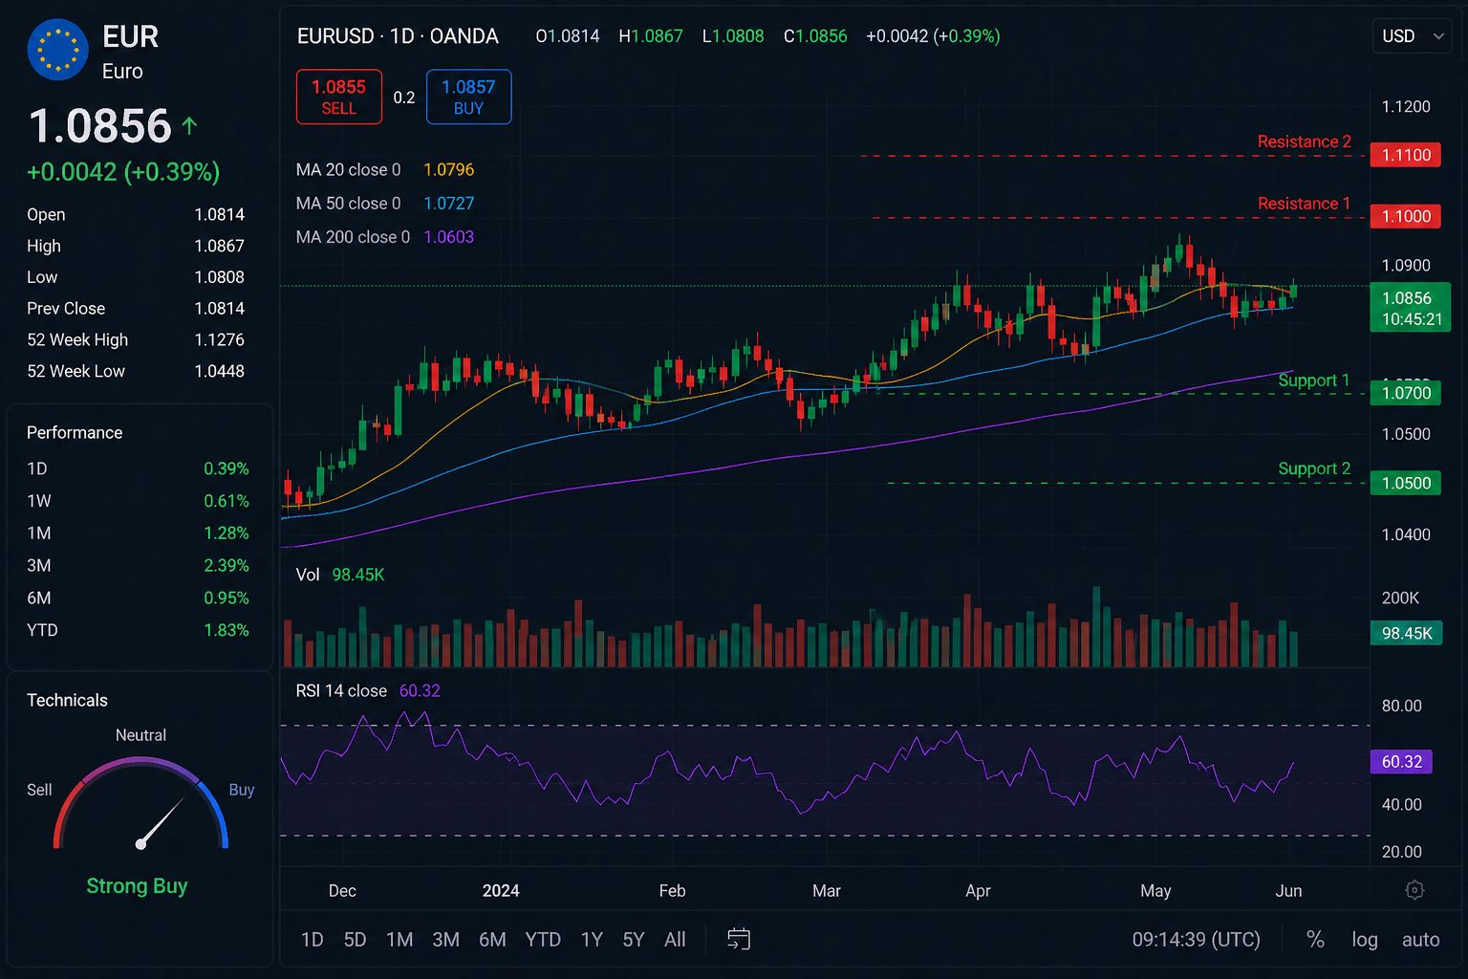The image size is (1468, 979).
Task: Click the 1M performance value 1.28%
Action: [x=227, y=533]
